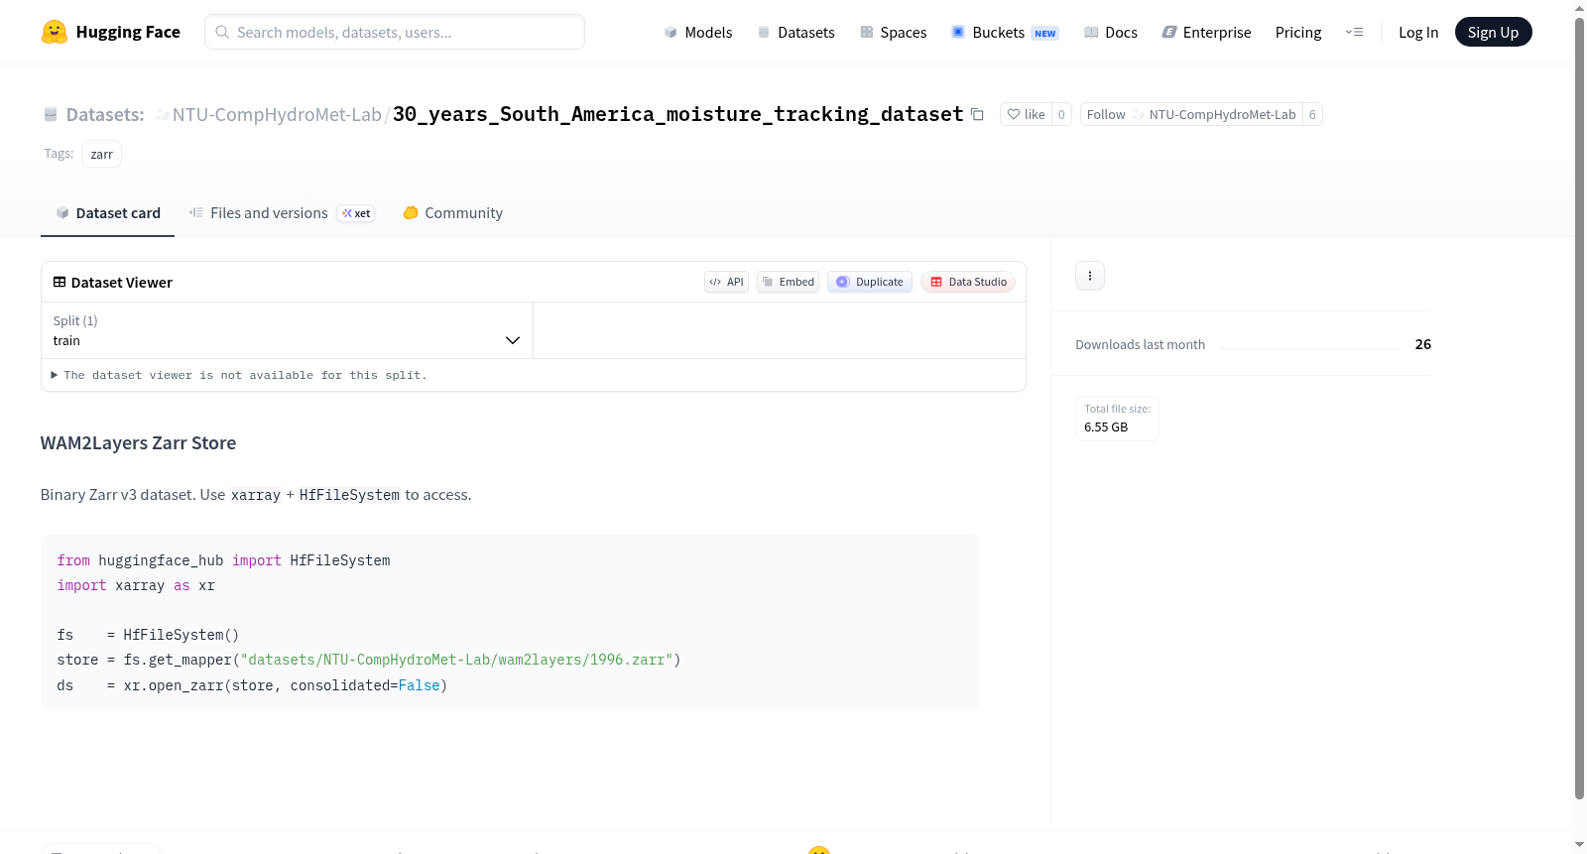Open Datasets in the top navigation
This screenshot has width=1587, height=854.
[x=795, y=32]
